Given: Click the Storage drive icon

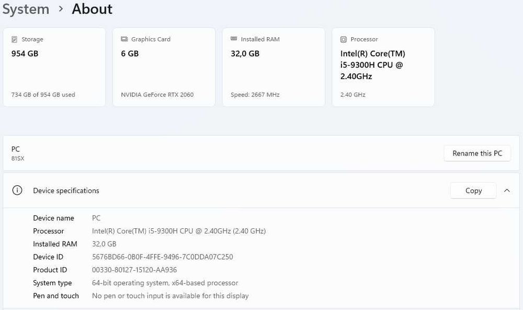Looking at the screenshot, I should [x=14, y=39].
